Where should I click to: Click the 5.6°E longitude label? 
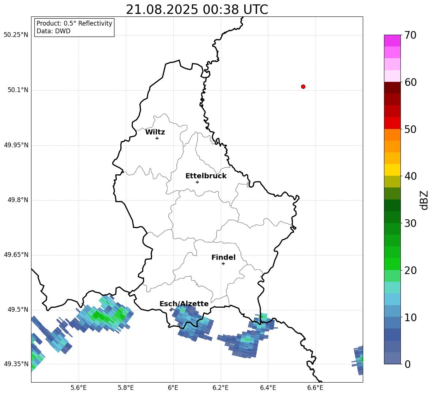79,388
